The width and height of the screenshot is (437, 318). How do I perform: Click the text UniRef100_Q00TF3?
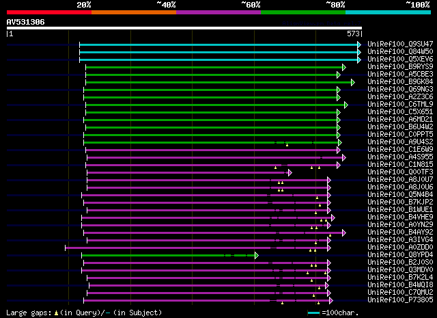[400, 172]
